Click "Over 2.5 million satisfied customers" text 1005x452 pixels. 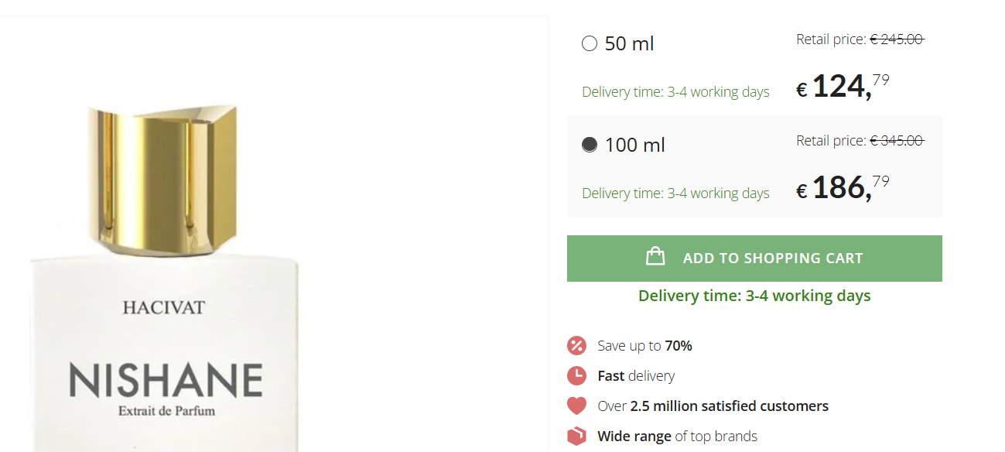point(713,406)
